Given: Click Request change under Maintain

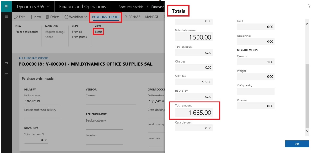Looking at the screenshot, I should [55, 32].
